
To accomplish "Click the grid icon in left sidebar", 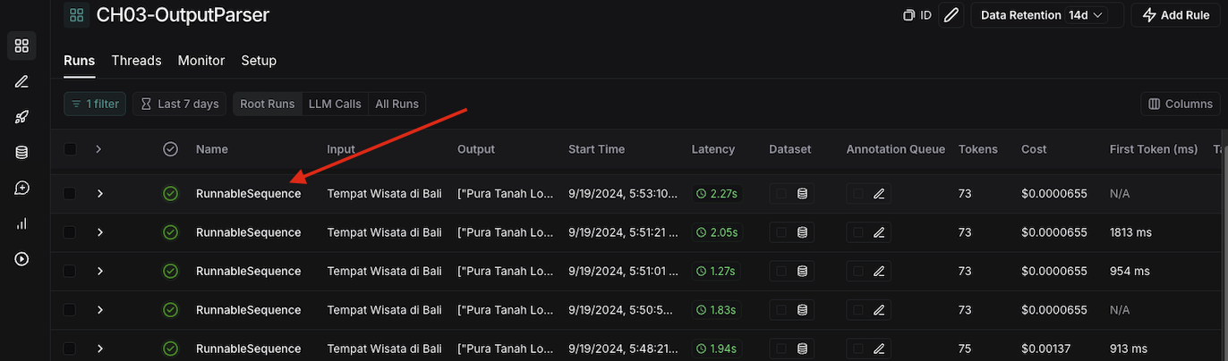I will pos(21,46).
